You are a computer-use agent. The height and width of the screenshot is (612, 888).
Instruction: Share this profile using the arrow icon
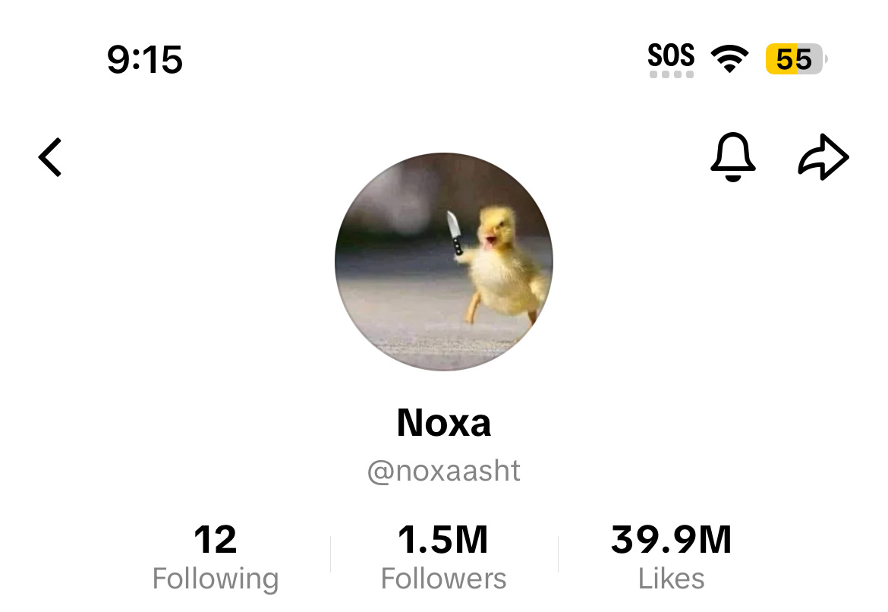pos(823,157)
